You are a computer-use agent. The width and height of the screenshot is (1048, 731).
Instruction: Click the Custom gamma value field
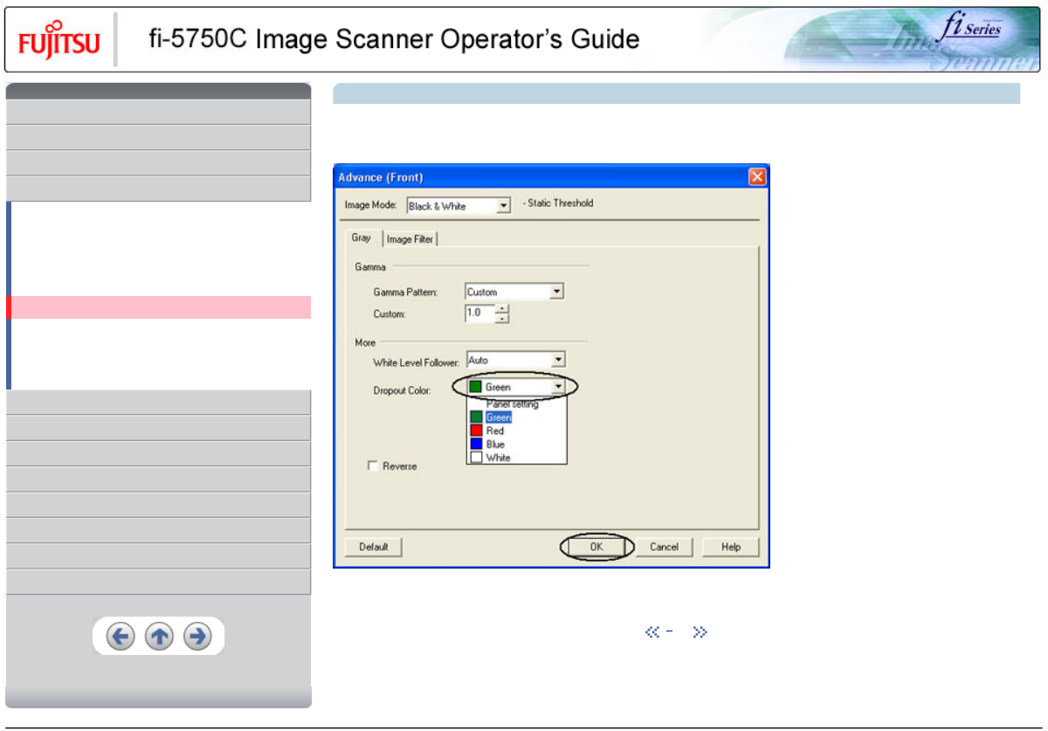click(479, 313)
